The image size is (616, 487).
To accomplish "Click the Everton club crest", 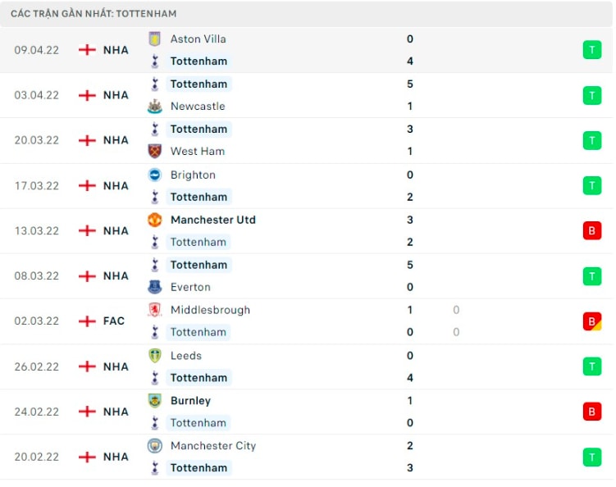I will [155, 287].
